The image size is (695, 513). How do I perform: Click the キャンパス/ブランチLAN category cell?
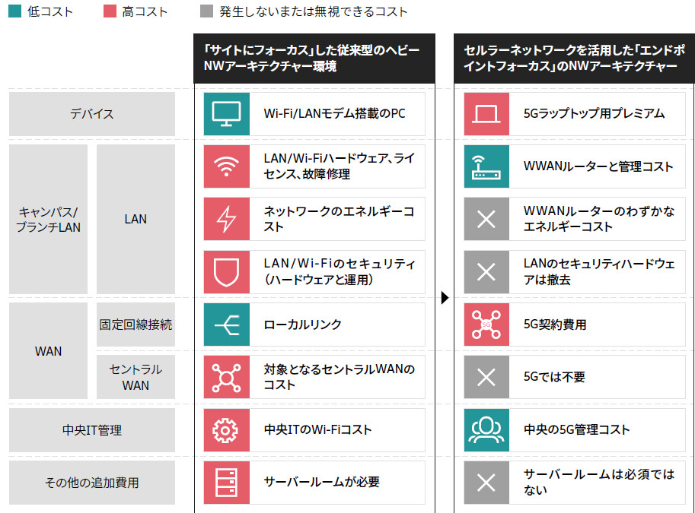(x=49, y=219)
